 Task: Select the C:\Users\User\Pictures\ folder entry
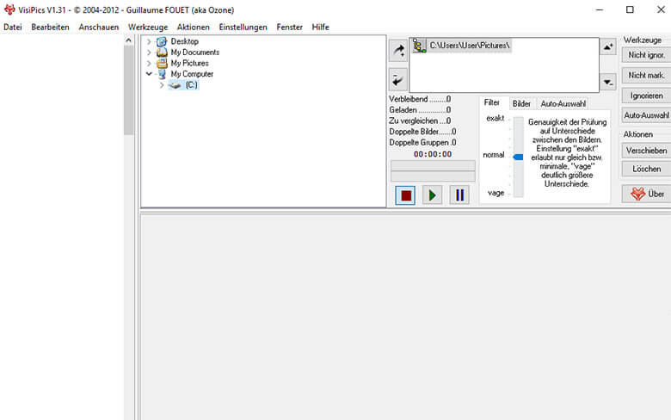pyautogui.click(x=469, y=45)
